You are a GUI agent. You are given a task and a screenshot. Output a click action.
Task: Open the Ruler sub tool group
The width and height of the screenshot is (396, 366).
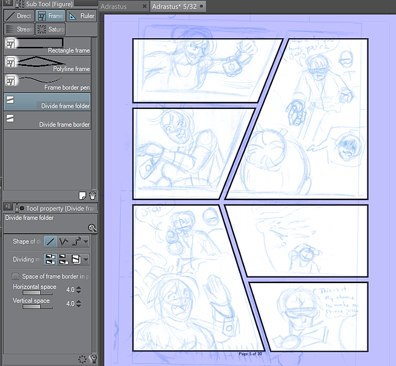(82, 16)
